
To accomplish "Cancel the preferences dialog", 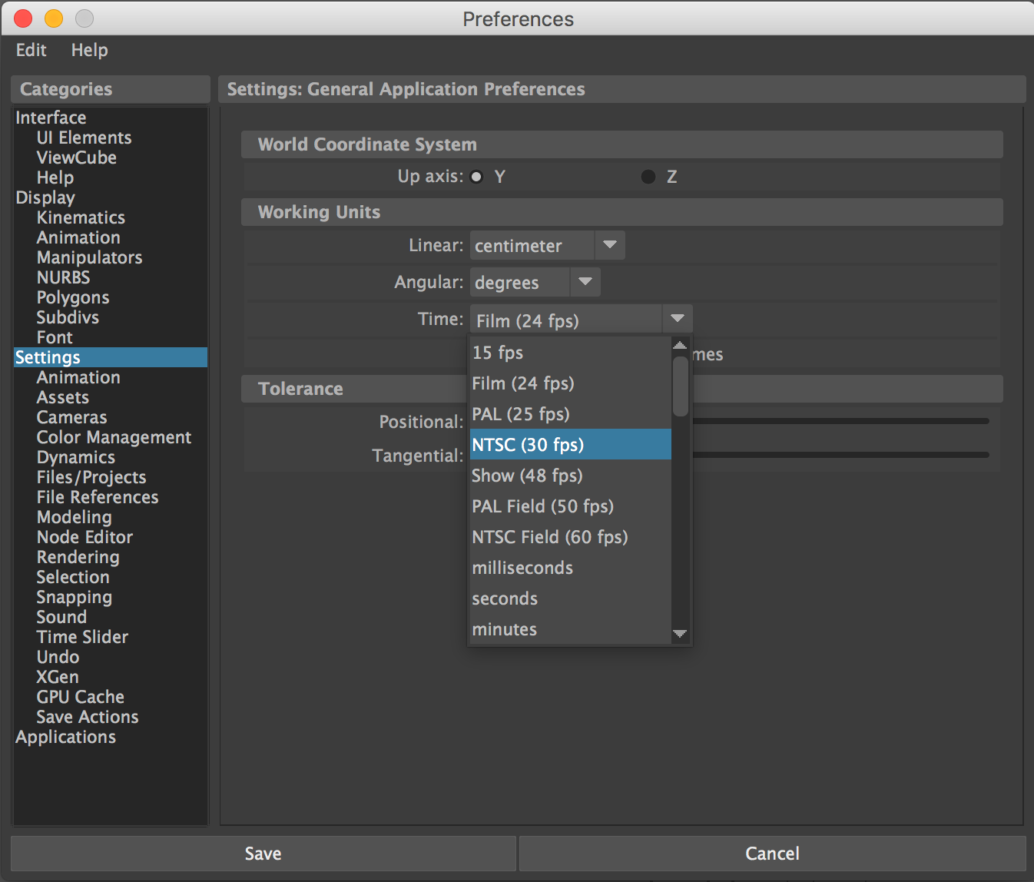I will [x=772, y=853].
